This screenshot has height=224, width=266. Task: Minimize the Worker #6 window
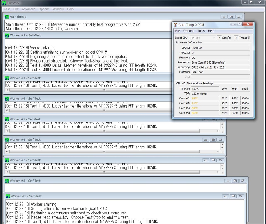click(x=206, y=140)
